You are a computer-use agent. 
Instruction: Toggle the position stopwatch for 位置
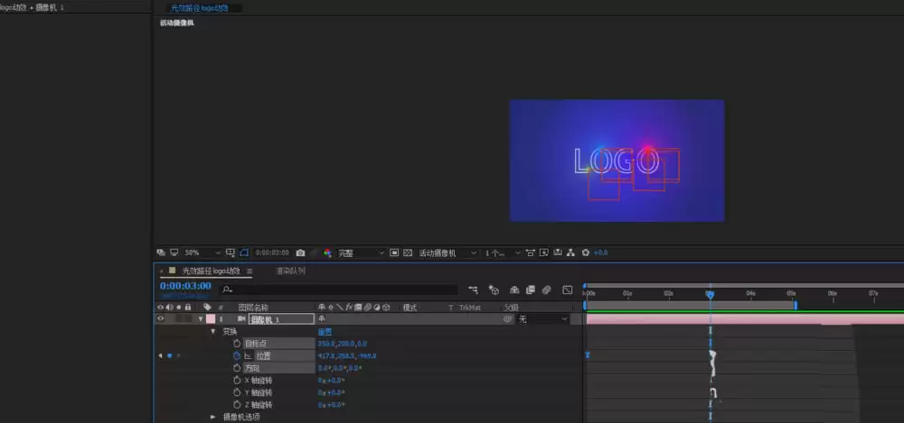(x=236, y=355)
